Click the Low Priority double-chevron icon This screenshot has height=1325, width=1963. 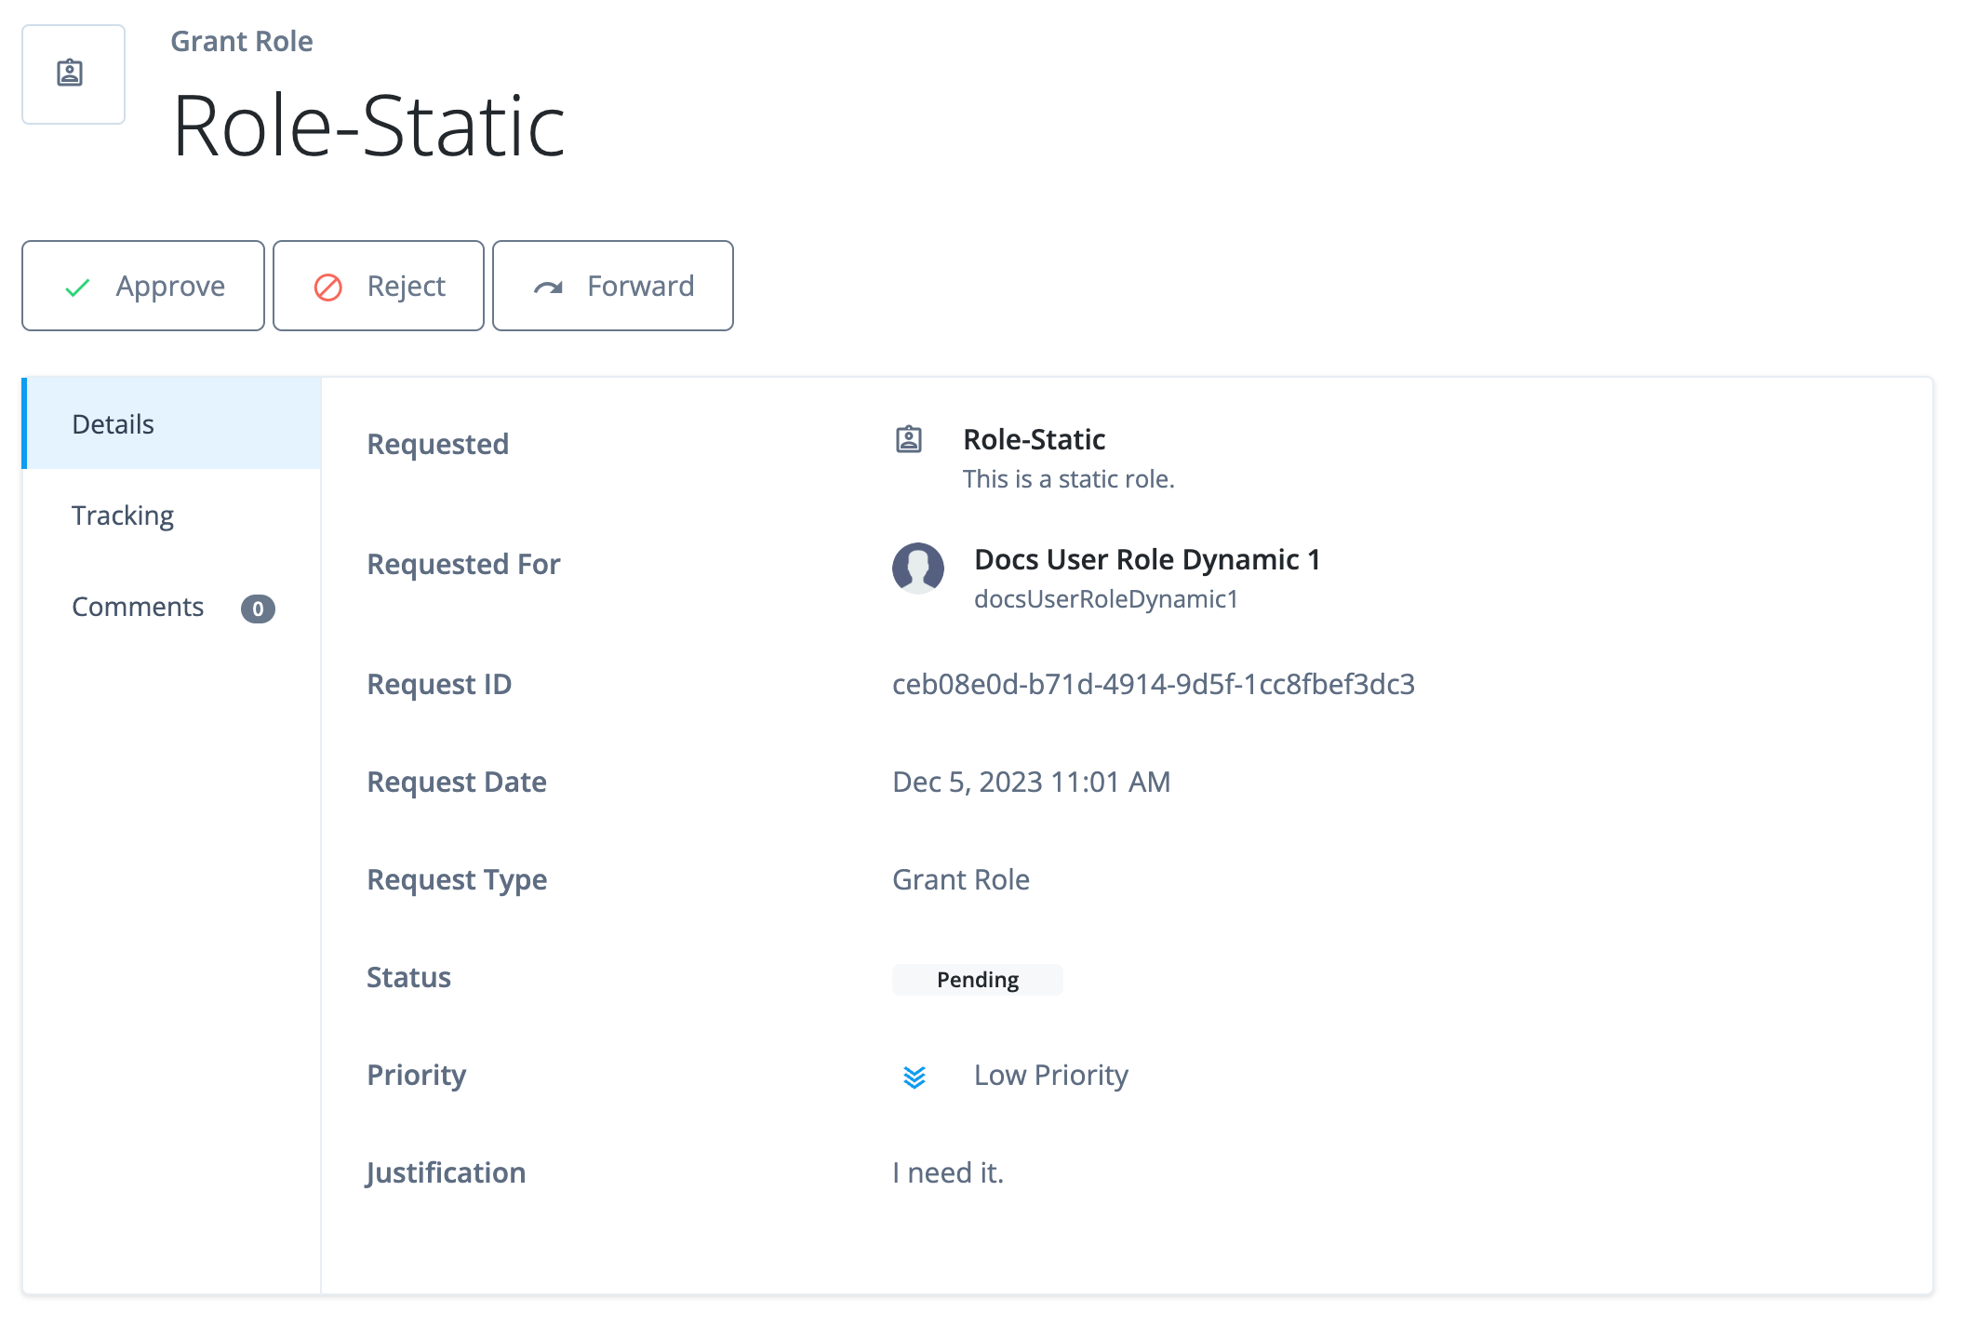point(915,1077)
